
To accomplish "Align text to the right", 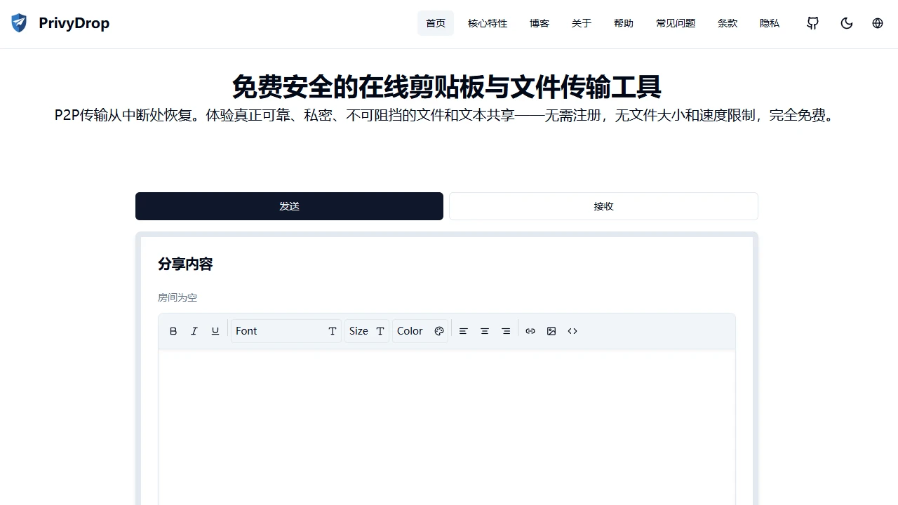I will point(505,331).
